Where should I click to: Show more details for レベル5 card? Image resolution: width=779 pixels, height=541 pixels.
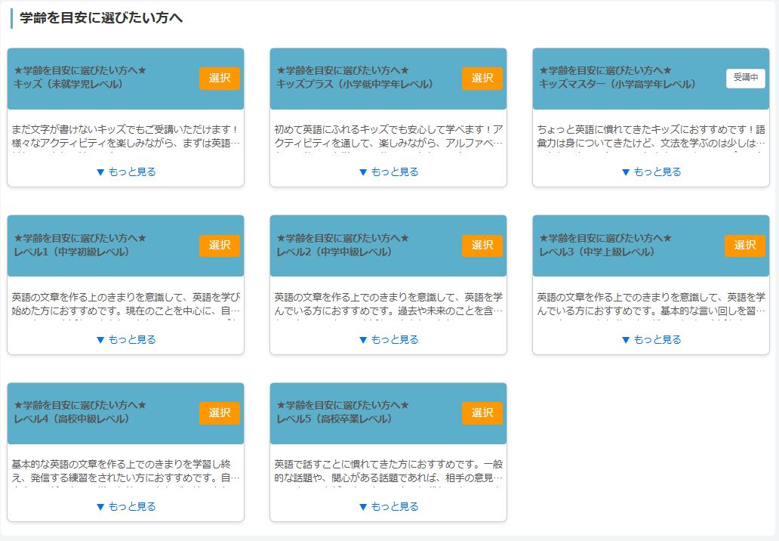(x=388, y=507)
